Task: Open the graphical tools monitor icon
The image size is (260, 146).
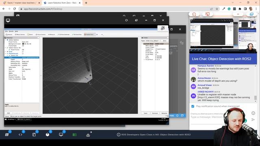Action: point(61,135)
